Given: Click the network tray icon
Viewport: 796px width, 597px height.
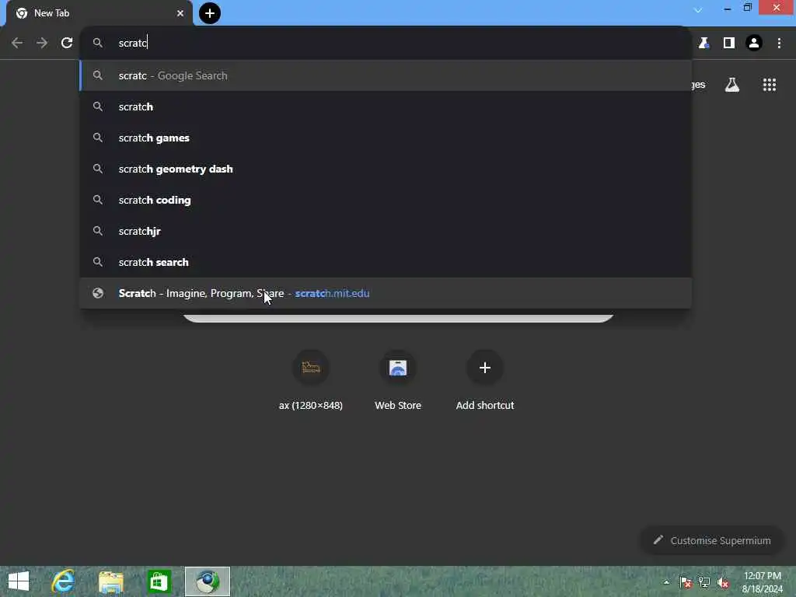Looking at the screenshot, I should [x=704, y=582].
